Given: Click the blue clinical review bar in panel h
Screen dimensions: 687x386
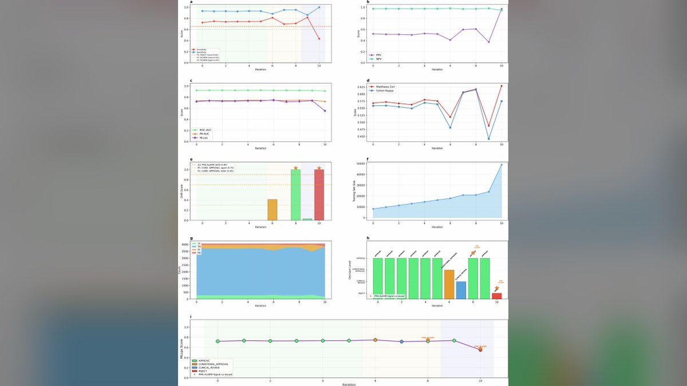Looking at the screenshot, I should (x=461, y=290).
